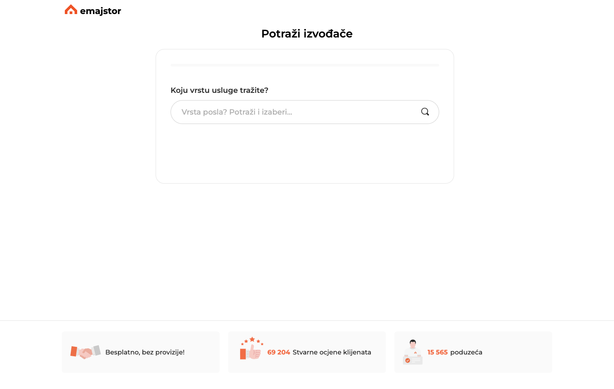This screenshot has width=614, height=389.
Task: Click the "69 204" ratings number
Action: pyautogui.click(x=278, y=352)
